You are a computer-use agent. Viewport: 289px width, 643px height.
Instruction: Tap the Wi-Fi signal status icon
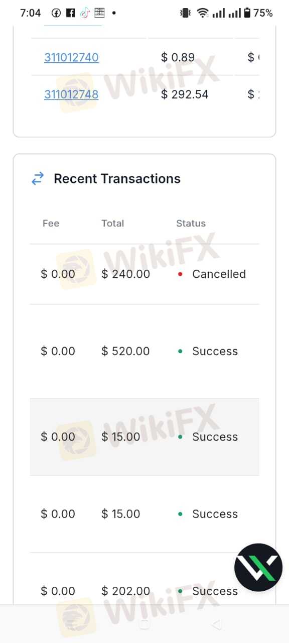tap(203, 13)
